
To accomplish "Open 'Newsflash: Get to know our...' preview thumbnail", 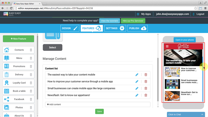I will coord(172,96).
